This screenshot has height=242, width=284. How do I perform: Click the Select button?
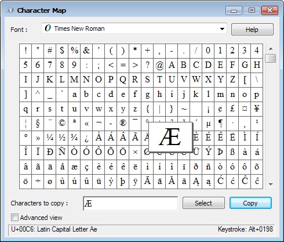[203, 203]
